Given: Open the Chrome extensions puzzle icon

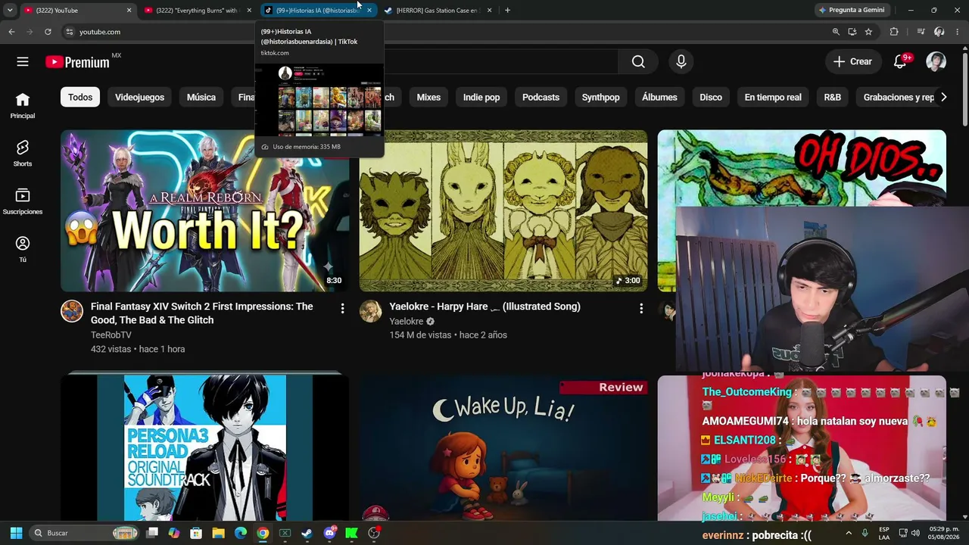Looking at the screenshot, I should 894,32.
